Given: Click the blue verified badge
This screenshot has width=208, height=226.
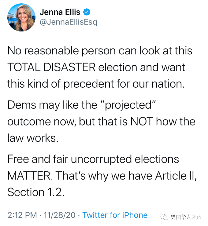Looking at the screenshot, I should coord(87,12).
